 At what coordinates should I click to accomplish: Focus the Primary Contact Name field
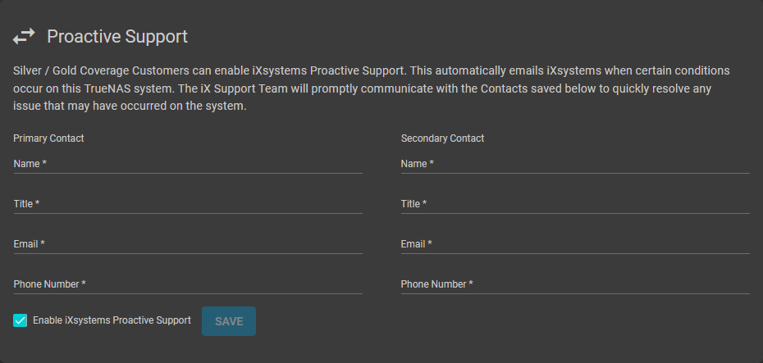pyautogui.click(x=188, y=164)
